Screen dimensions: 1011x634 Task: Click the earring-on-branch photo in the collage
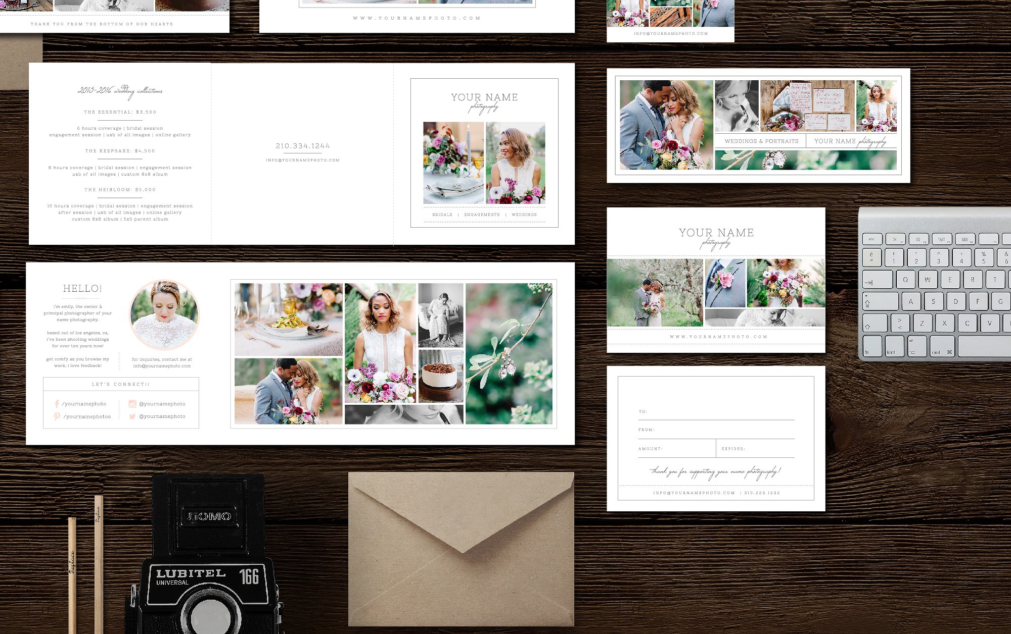tap(509, 353)
